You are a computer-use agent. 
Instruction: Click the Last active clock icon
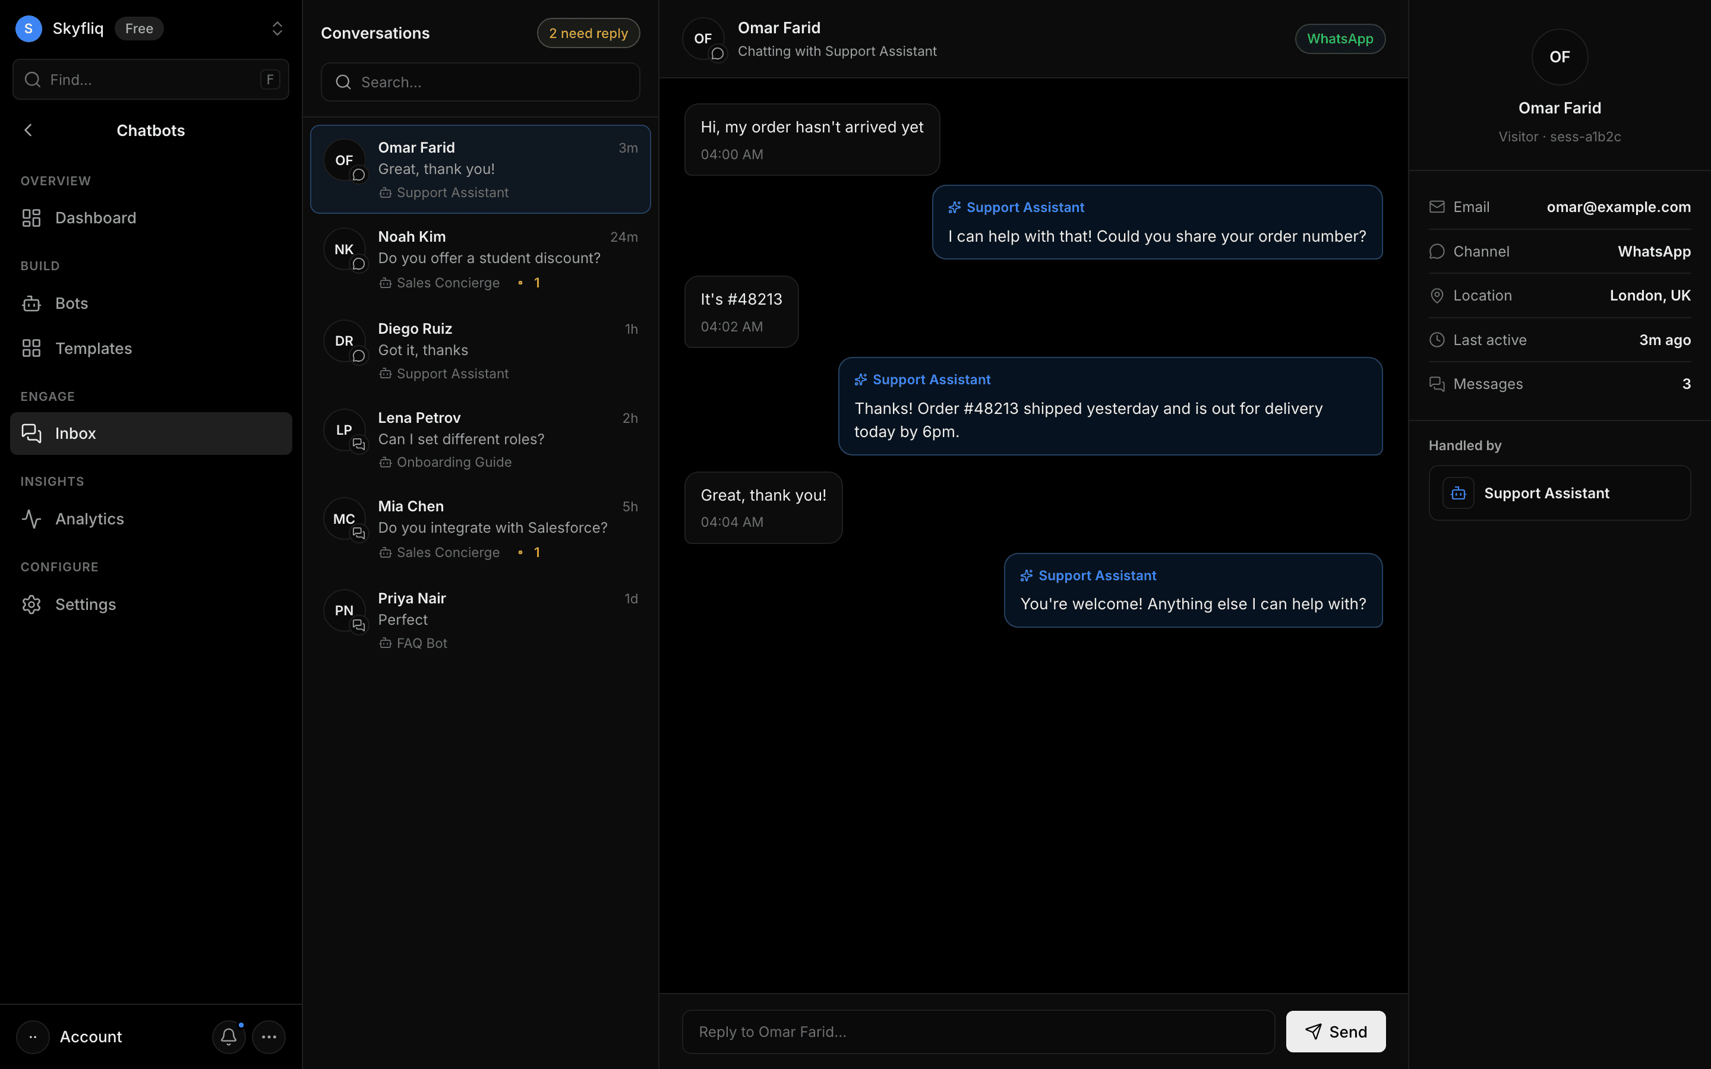click(1437, 339)
